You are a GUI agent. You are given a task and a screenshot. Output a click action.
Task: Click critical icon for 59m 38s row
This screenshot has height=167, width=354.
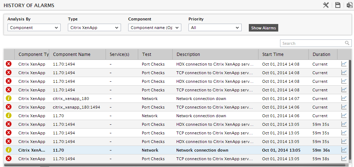coord(9,158)
